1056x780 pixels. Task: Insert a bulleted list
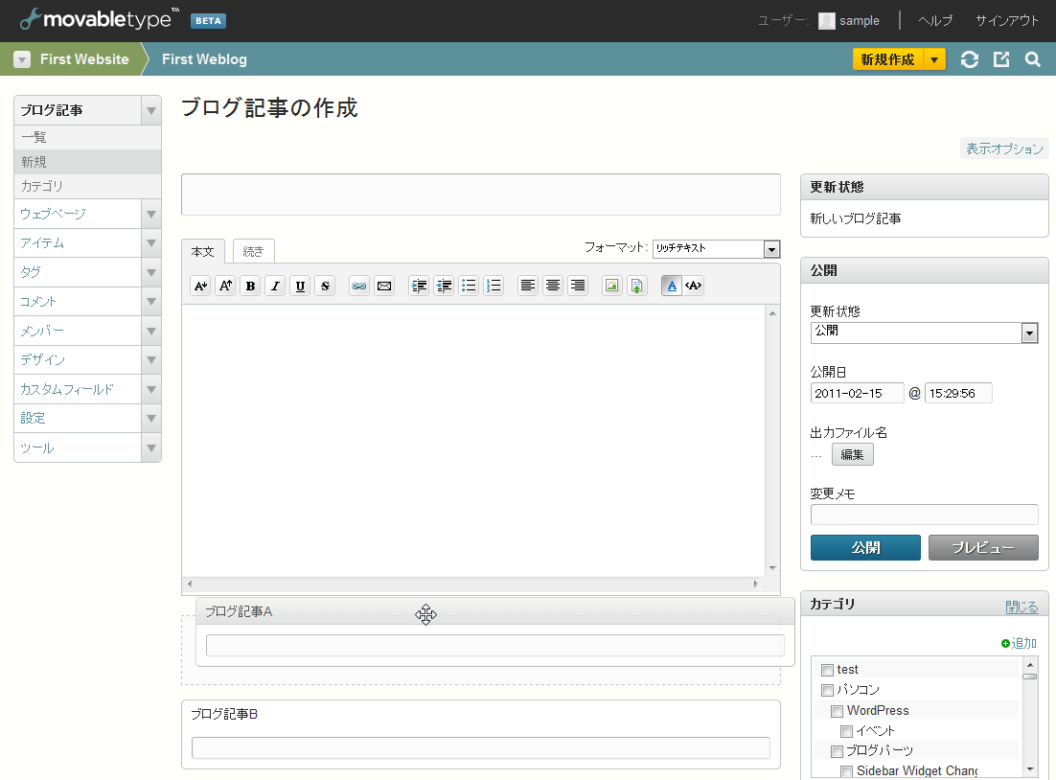pyautogui.click(x=469, y=286)
